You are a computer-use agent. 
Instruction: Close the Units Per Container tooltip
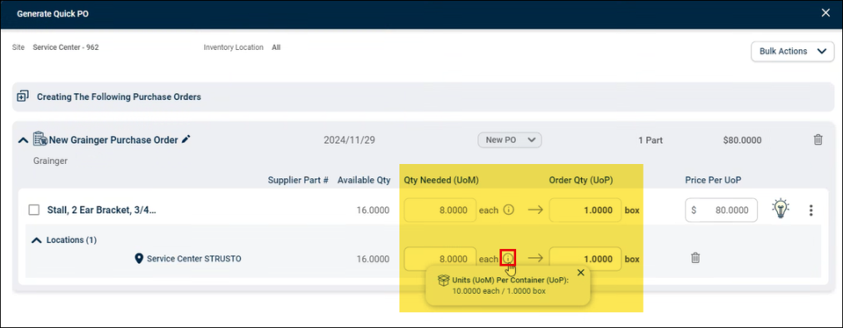point(580,272)
